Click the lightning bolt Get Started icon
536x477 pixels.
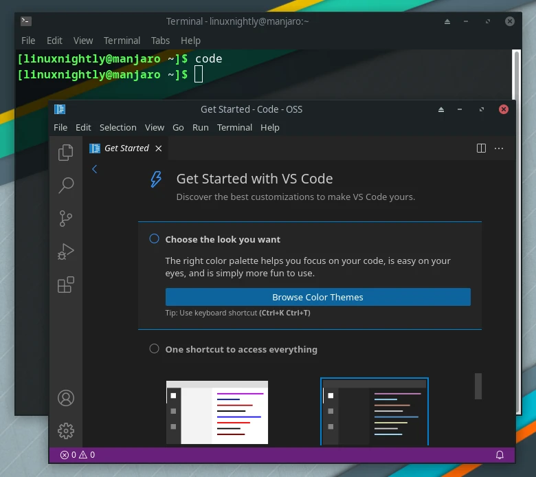click(156, 179)
